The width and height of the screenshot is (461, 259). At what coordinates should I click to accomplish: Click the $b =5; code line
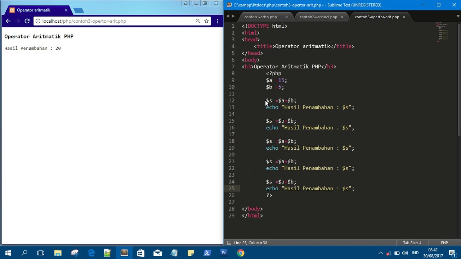tap(275, 87)
